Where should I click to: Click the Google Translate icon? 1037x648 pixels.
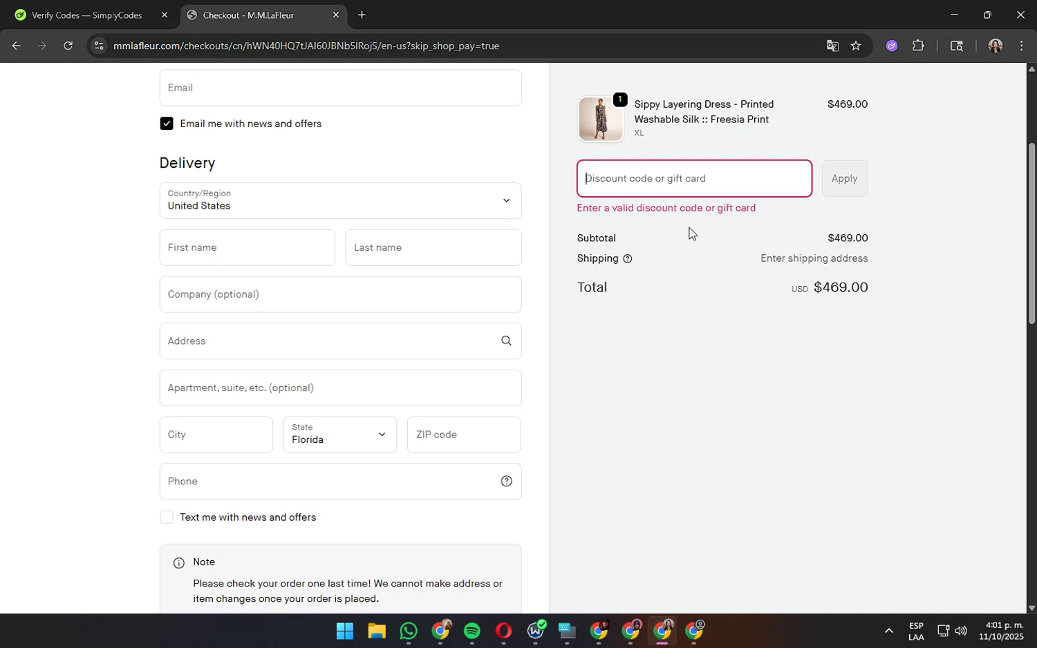(x=832, y=46)
